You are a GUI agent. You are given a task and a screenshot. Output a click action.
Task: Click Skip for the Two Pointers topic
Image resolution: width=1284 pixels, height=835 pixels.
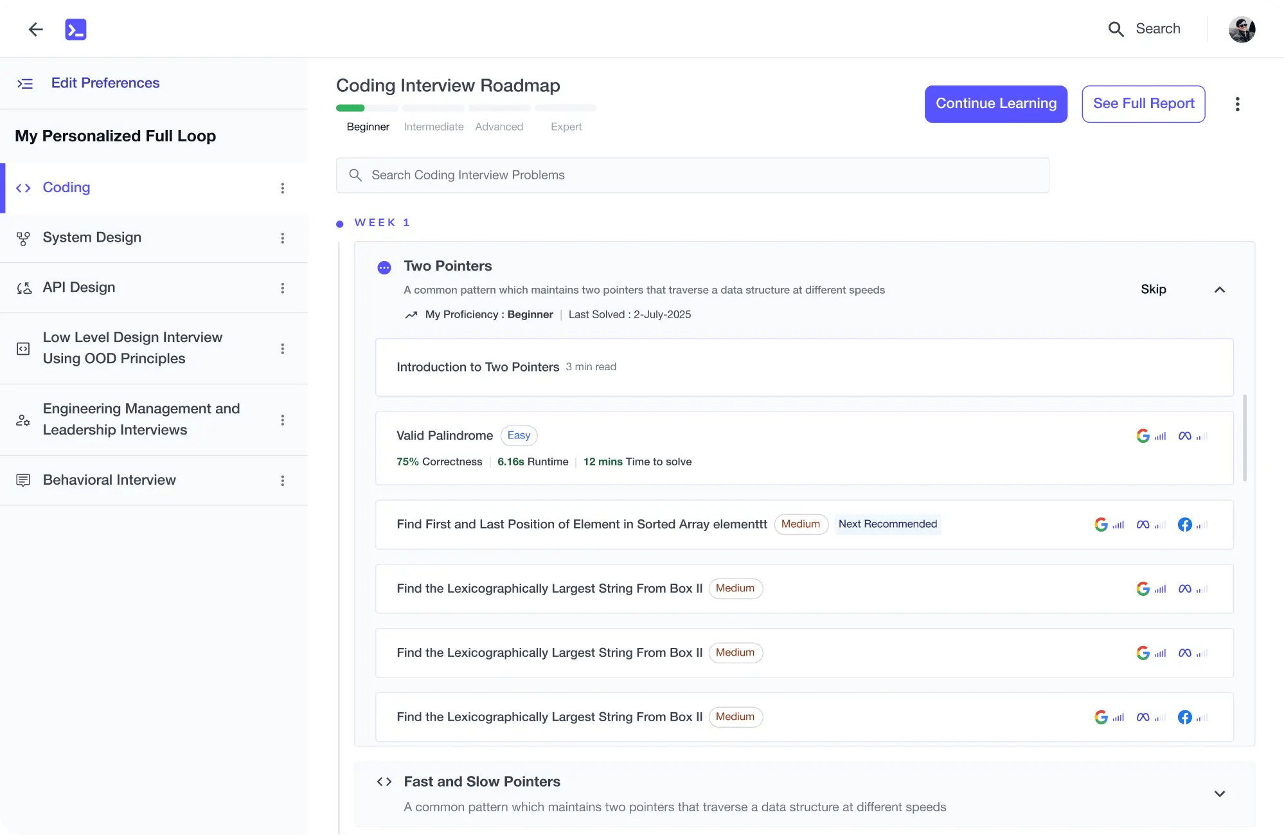[x=1153, y=289]
